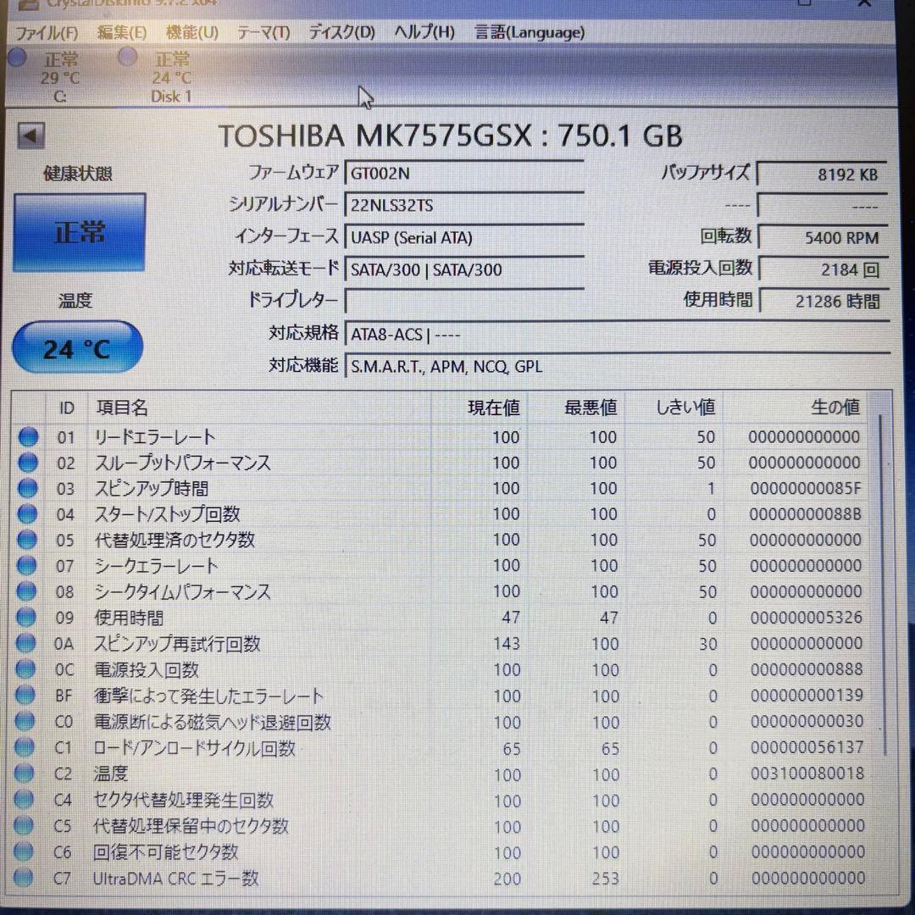Select row text UltraDMA CRC エラー数
The height and width of the screenshot is (915, 915).
click(x=175, y=878)
